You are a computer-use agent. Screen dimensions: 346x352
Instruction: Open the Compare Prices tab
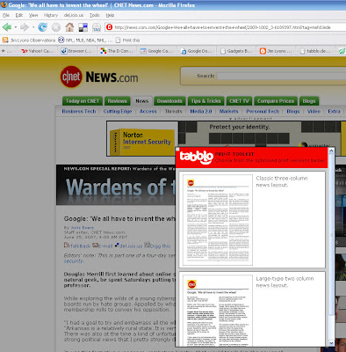click(x=276, y=101)
